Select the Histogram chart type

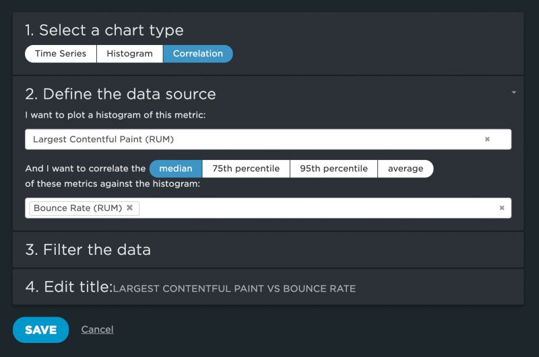coord(129,54)
